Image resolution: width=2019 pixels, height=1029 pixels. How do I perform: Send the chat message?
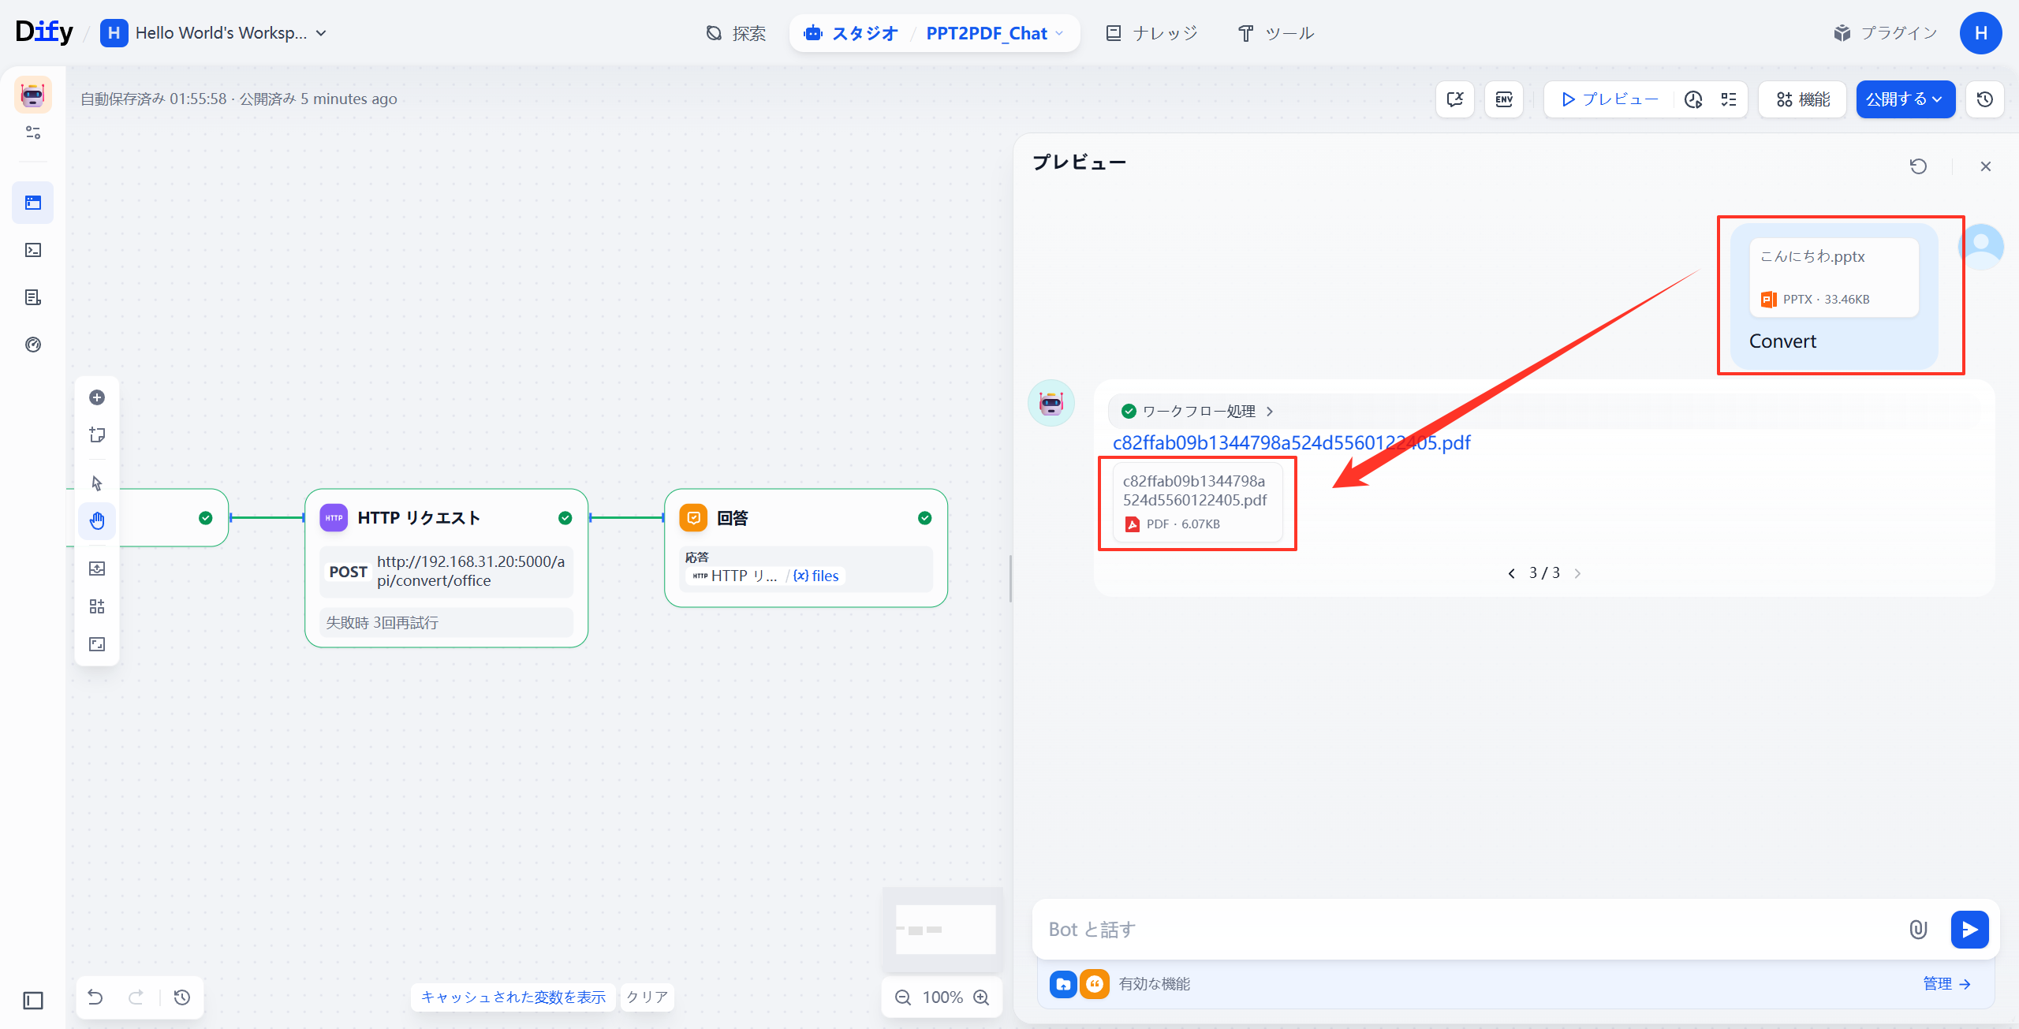click(1969, 930)
